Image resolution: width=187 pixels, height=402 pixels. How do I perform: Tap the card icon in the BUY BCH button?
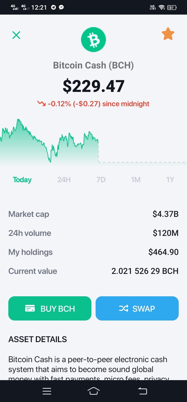pyautogui.click(x=30, y=309)
